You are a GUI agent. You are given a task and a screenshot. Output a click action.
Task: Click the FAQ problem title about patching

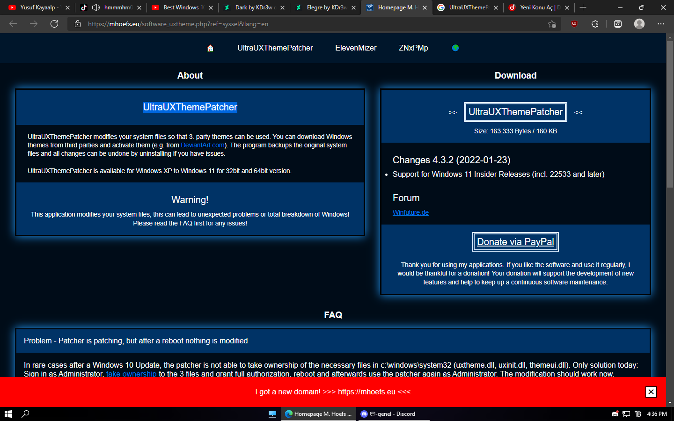pyautogui.click(x=136, y=341)
